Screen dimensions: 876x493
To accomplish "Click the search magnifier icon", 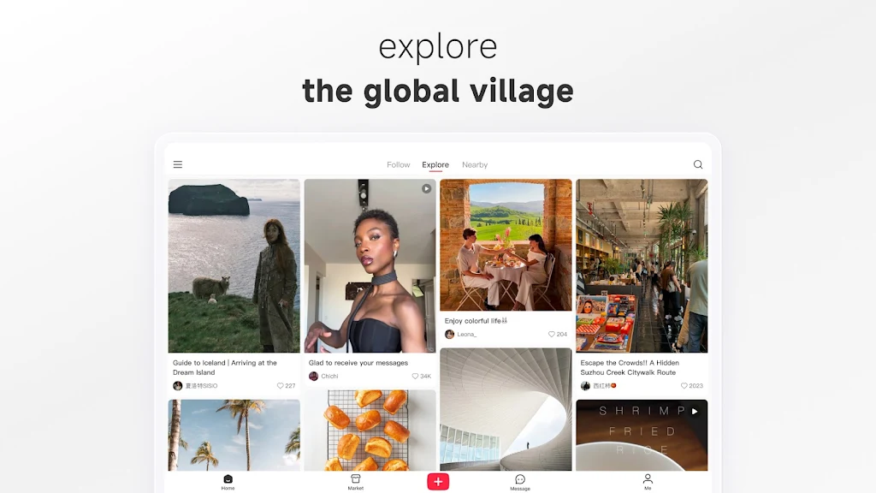I will (698, 164).
